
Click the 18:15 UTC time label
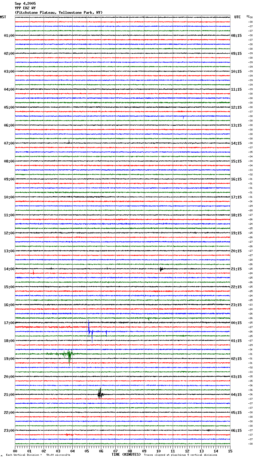coord(236,215)
